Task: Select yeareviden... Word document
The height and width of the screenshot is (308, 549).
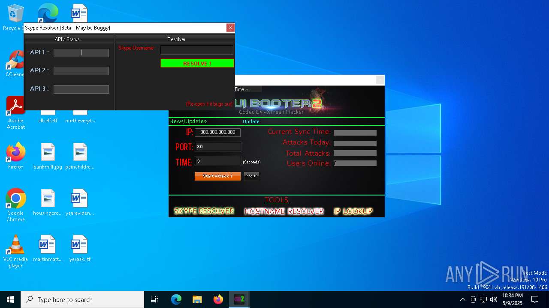Action: [x=80, y=202]
